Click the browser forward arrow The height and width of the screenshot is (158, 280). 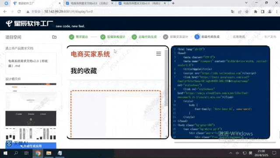(x=12, y=12)
